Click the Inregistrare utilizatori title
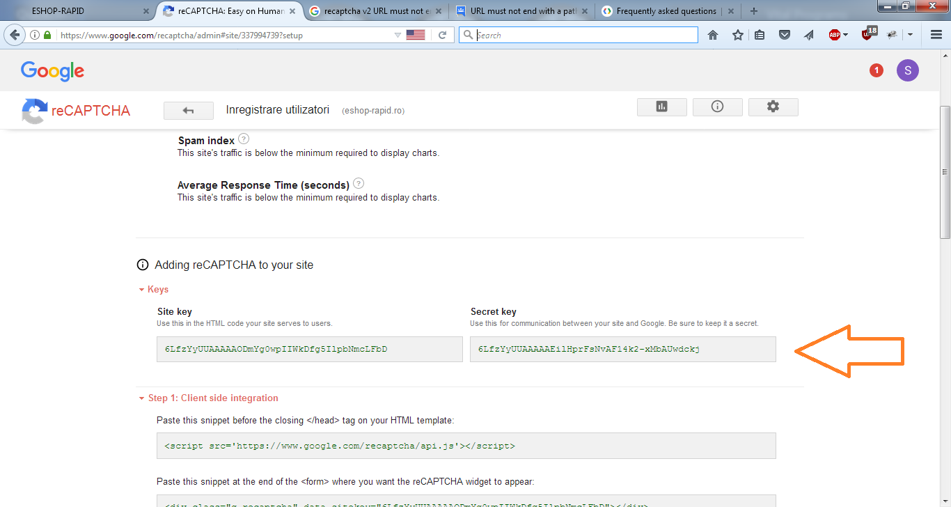The width and height of the screenshot is (951, 507). click(278, 109)
